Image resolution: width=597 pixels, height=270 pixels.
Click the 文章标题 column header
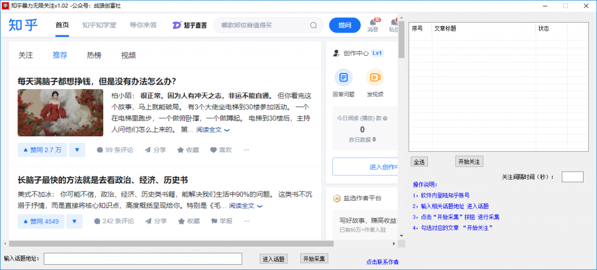[484, 29]
